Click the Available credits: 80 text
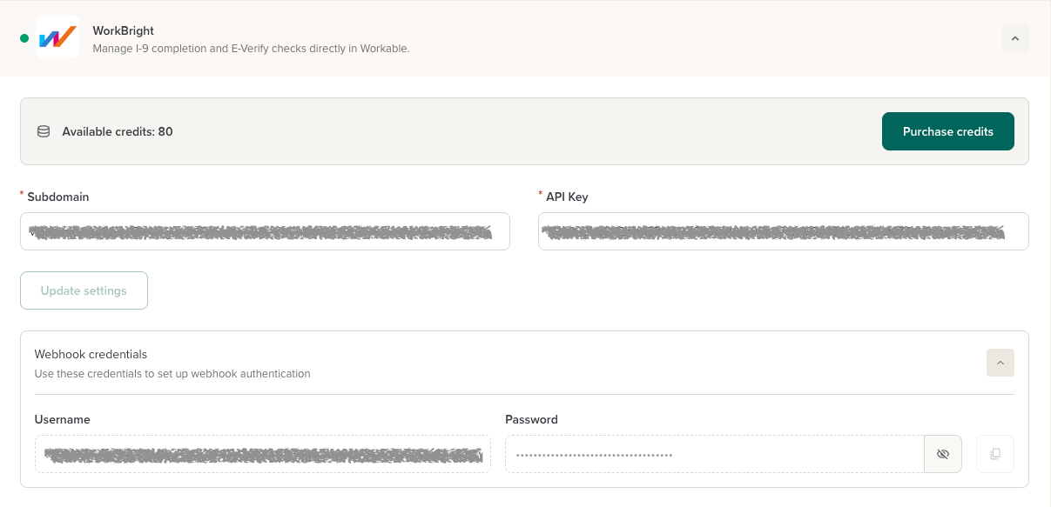1051x507 pixels. pos(118,132)
